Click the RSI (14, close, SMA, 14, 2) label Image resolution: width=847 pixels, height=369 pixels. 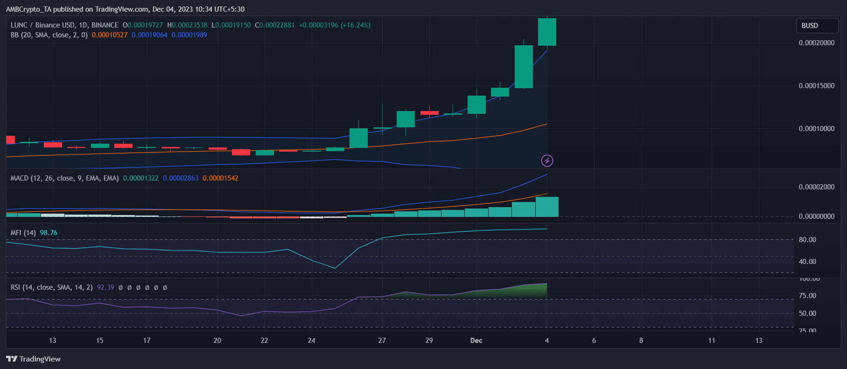tap(52, 287)
